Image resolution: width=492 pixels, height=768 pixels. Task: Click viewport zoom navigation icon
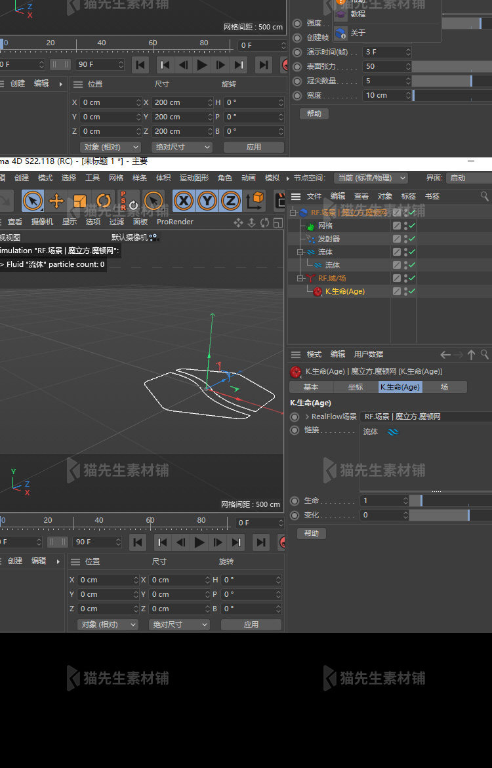(x=251, y=222)
